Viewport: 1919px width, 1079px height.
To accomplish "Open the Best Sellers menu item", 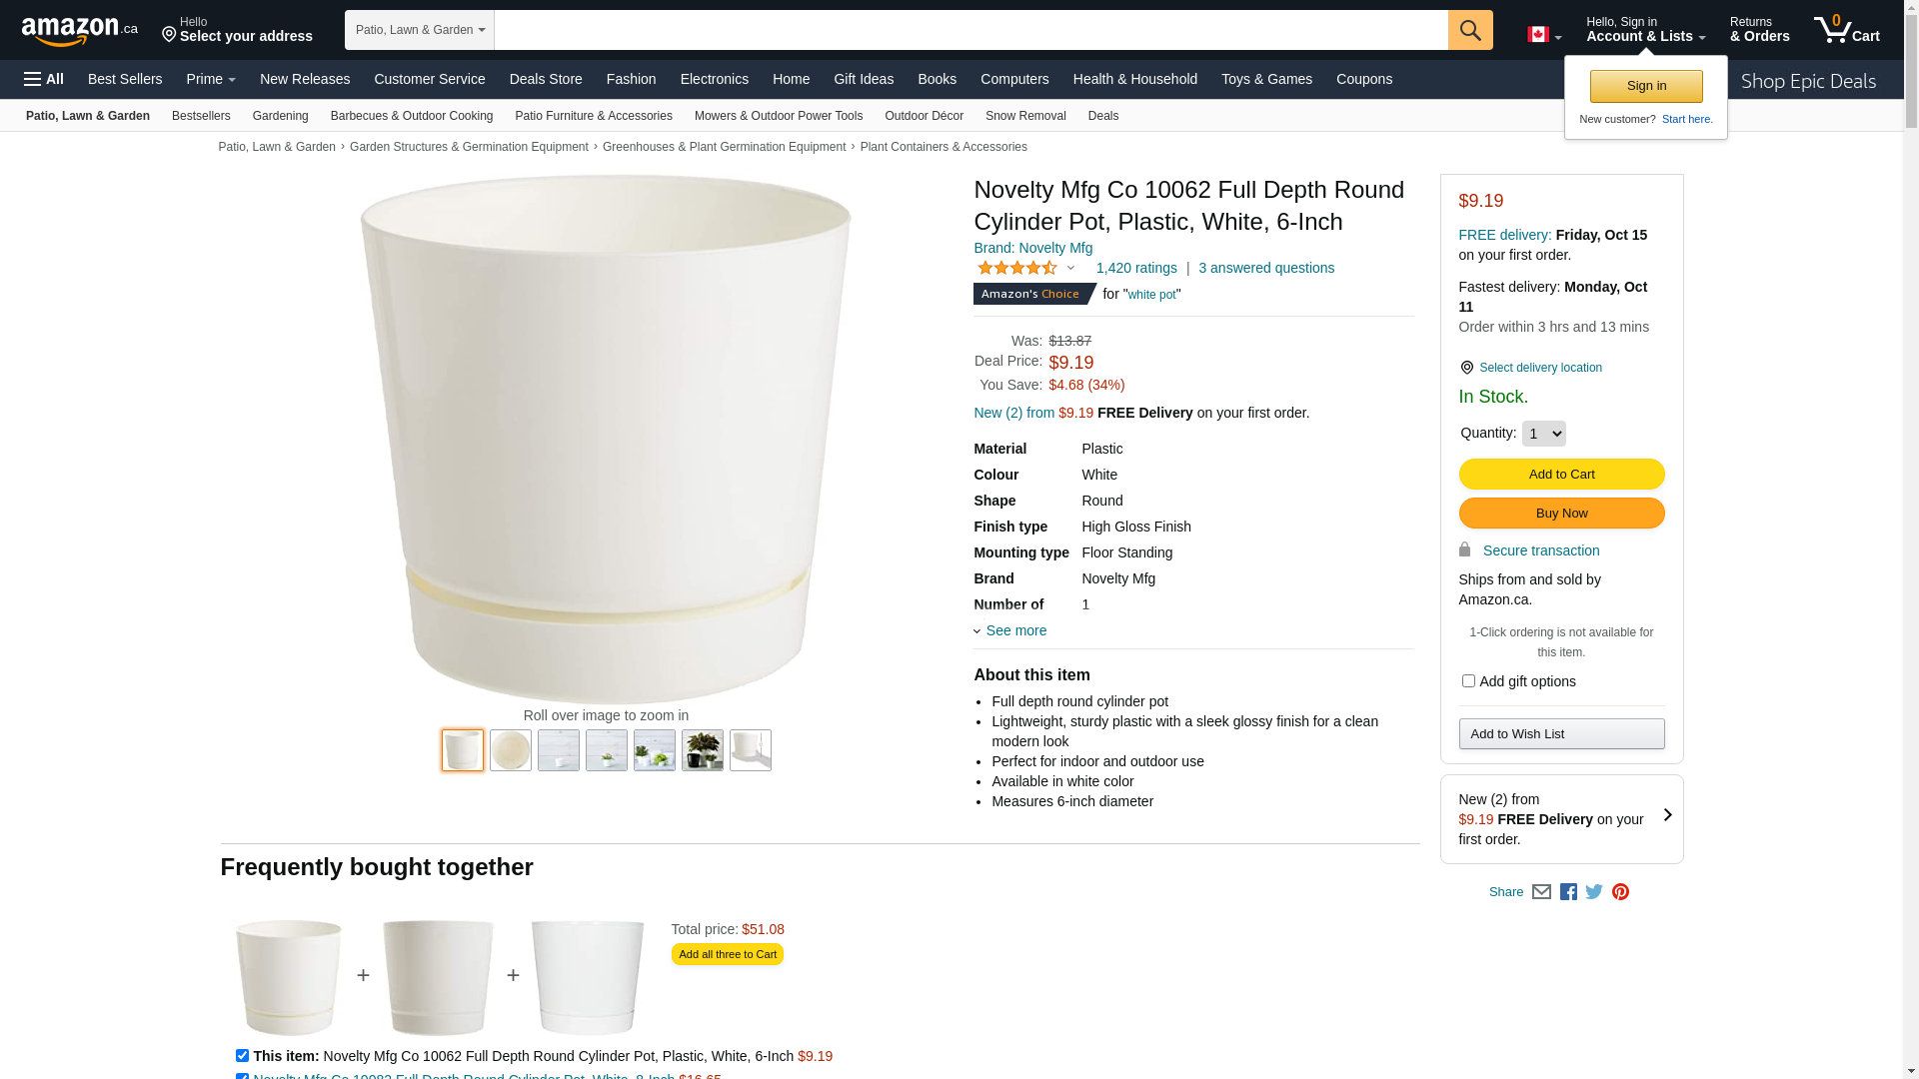I will point(125,79).
